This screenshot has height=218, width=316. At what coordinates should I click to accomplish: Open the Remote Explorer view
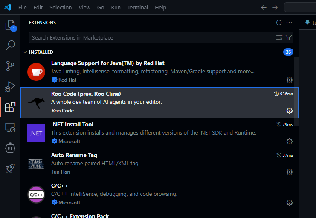[x=10, y=128]
